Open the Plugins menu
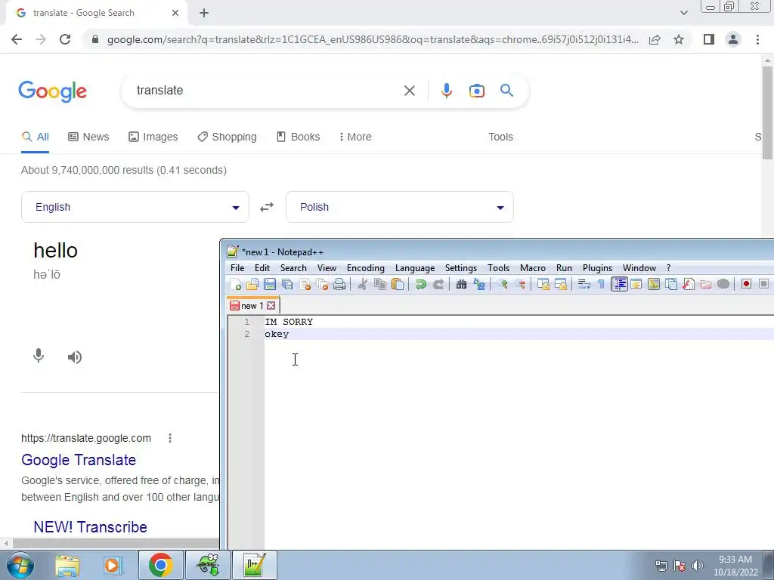Image resolution: width=774 pixels, height=580 pixels. click(597, 268)
